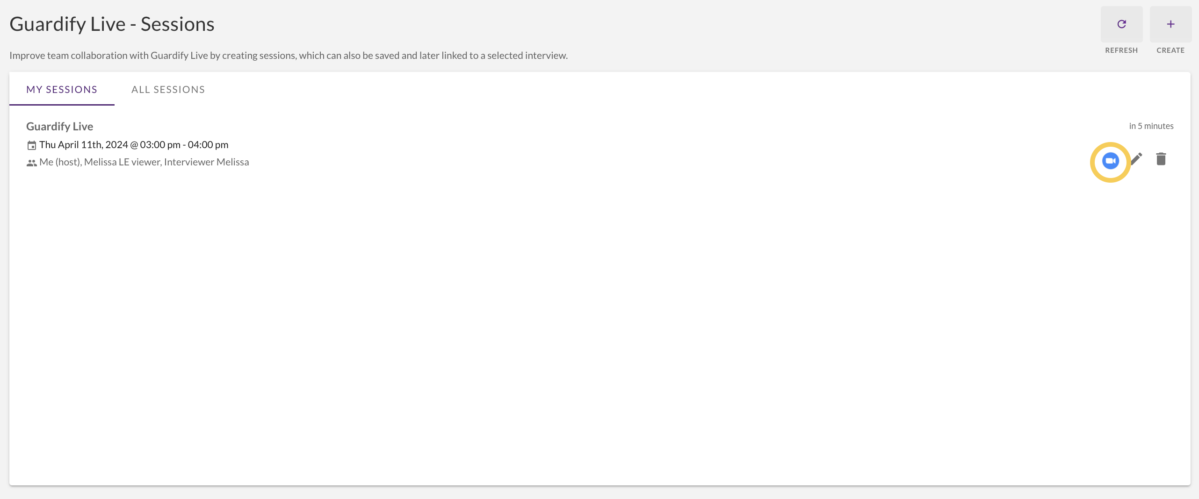Click the trash icon to delete the session
Screen dimensions: 1199x499
click(1162, 159)
